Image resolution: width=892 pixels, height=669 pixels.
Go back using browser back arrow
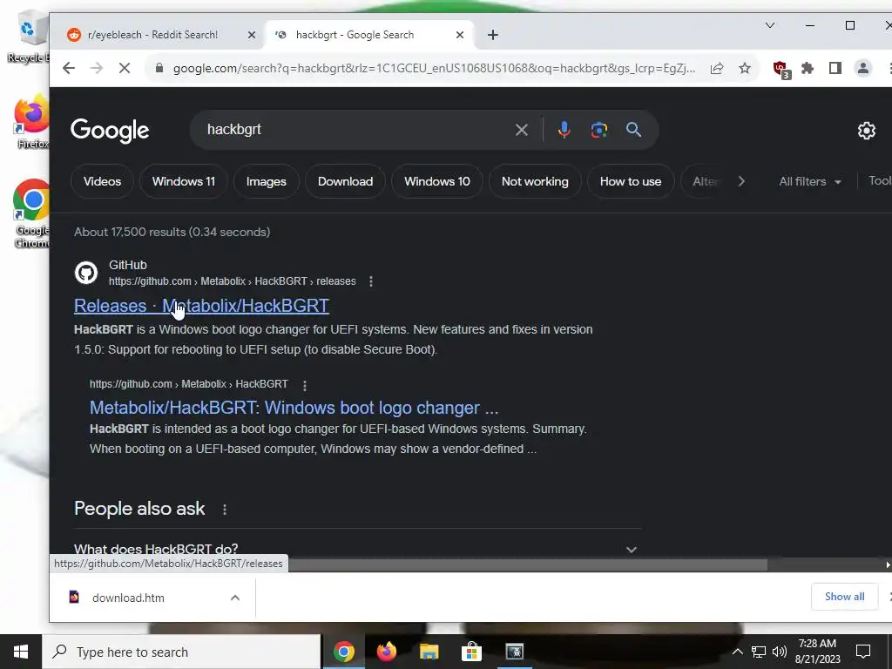pos(69,68)
